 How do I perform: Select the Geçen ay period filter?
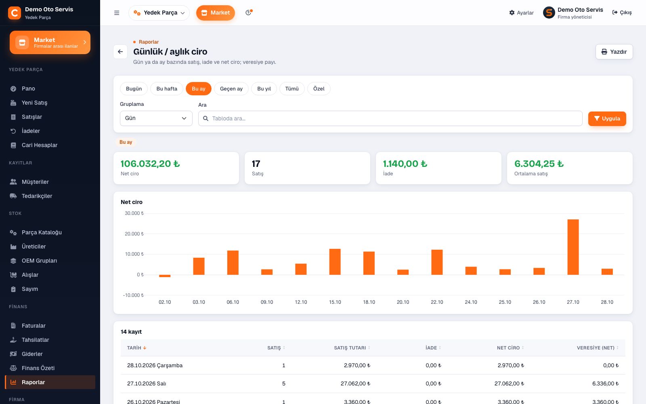(231, 89)
